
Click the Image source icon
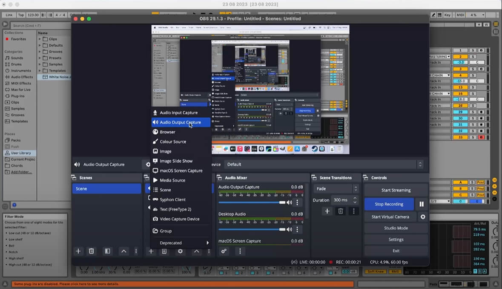coord(155,151)
